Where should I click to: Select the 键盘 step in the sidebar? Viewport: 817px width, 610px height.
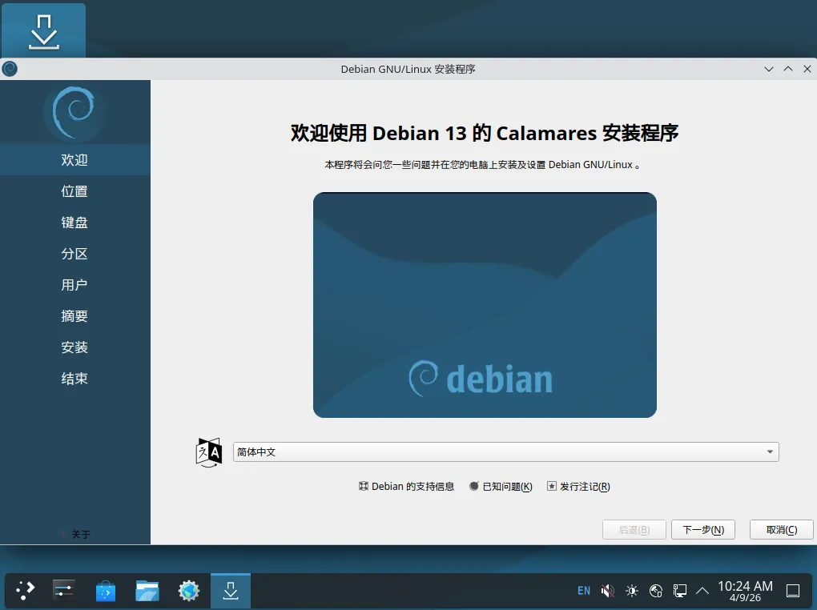click(x=75, y=223)
